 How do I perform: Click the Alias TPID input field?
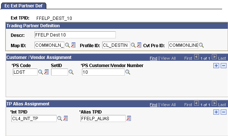click(x=103, y=119)
